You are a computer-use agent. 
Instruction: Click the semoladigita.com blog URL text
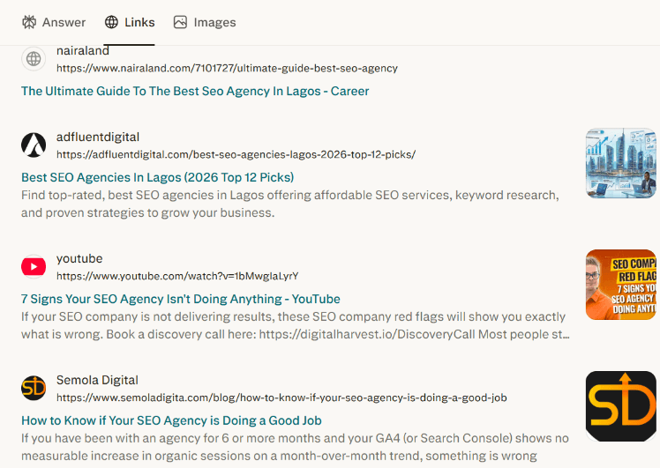point(281,397)
